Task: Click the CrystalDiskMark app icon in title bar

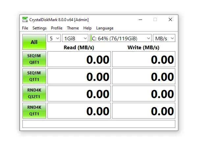Action: coord(25,19)
